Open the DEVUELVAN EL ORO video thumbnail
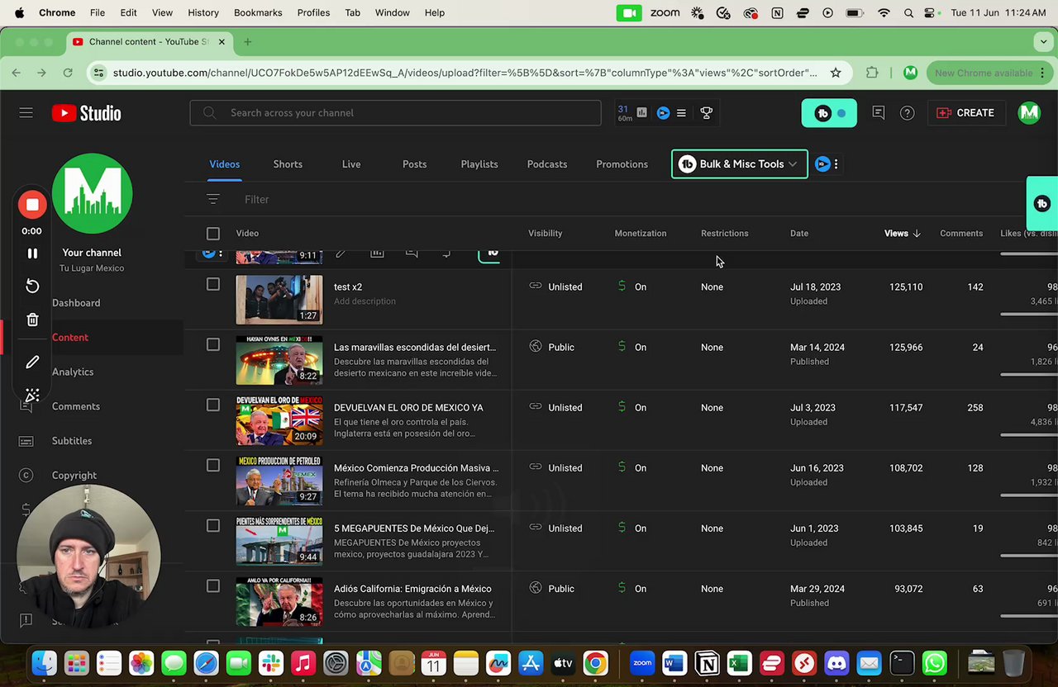The height and width of the screenshot is (687, 1058). coord(279,420)
